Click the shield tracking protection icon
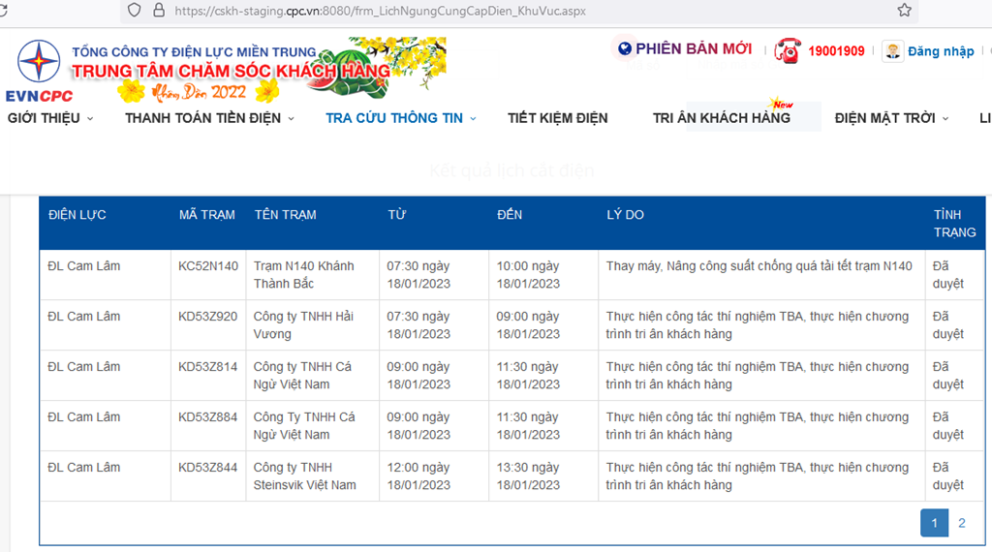 coord(134,11)
